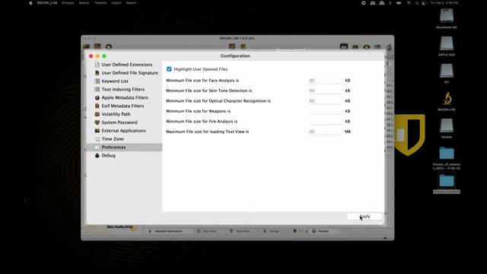Switch to Strings tab in RECON LAB
Image resolution: width=487 pixels, height=274 pixels.
271,231
